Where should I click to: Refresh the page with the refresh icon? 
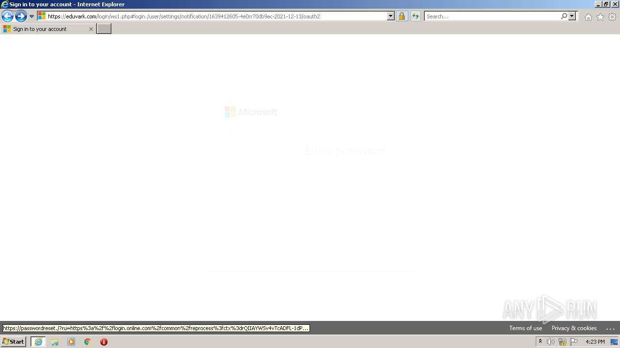(x=415, y=16)
